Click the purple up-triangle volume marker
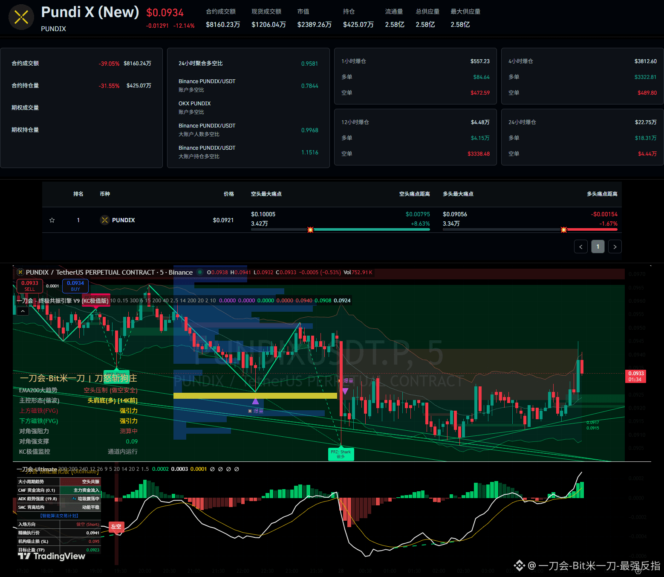 click(x=255, y=401)
